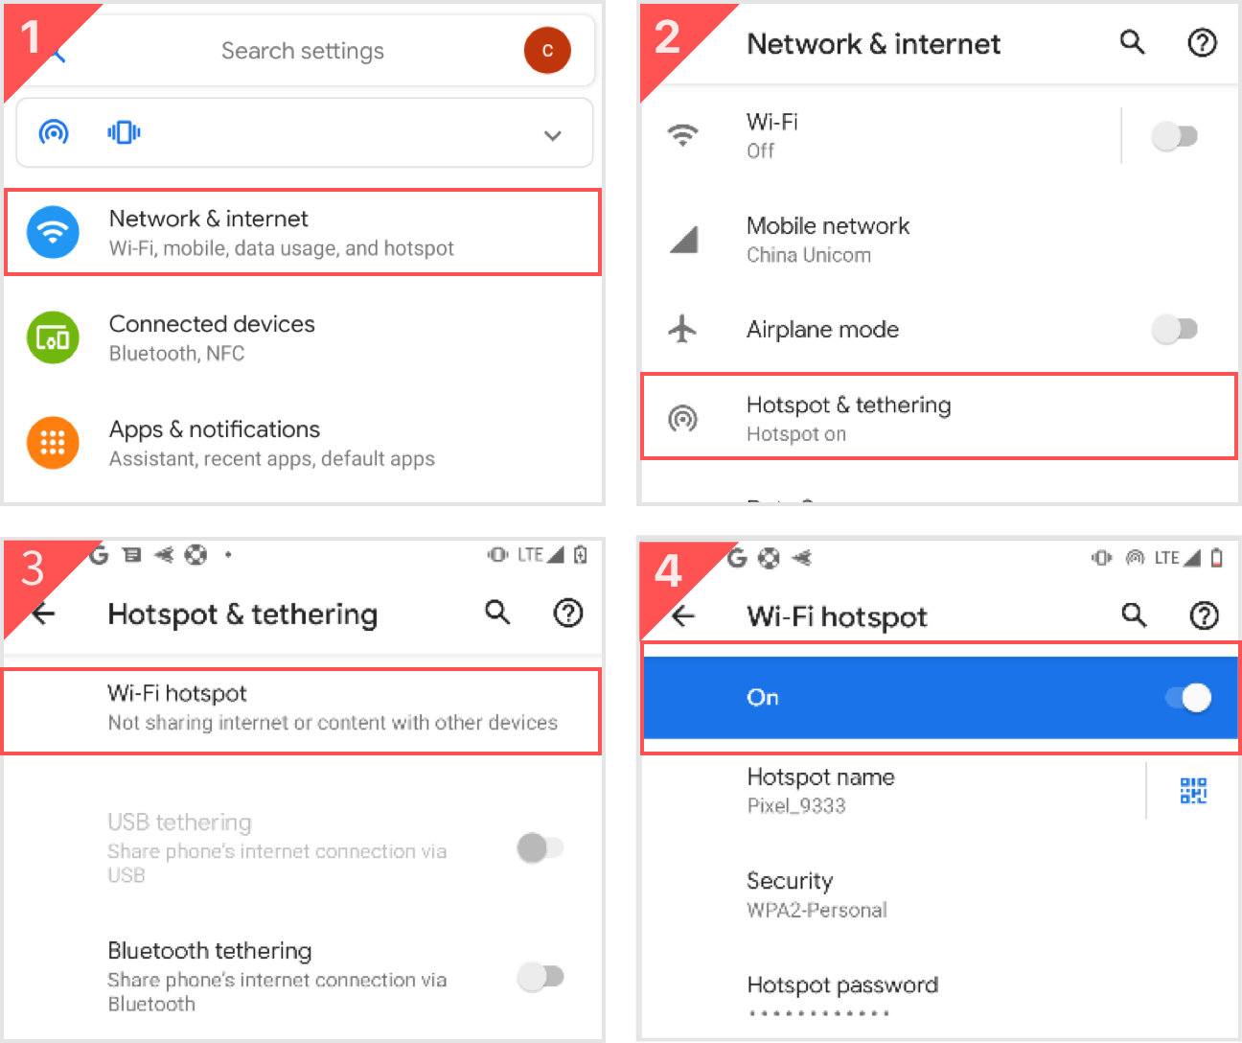The width and height of the screenshot is (1242, 1043).
Task: Enable the Airplane mode switch
Action: click(x=1175, y=329)
